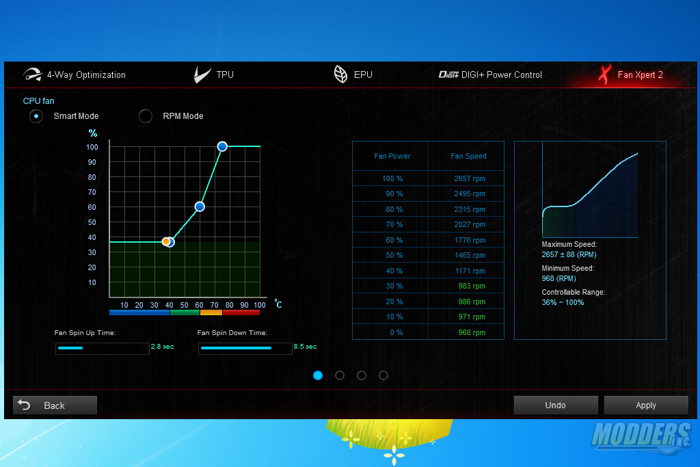Click the 50 % fan power row
The height and width of the screenshot is (467, 700).
point(428,255)
